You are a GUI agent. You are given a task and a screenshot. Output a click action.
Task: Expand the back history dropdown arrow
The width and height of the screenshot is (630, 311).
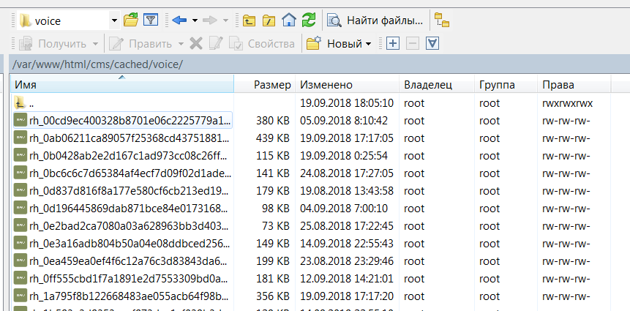[196, 20]
